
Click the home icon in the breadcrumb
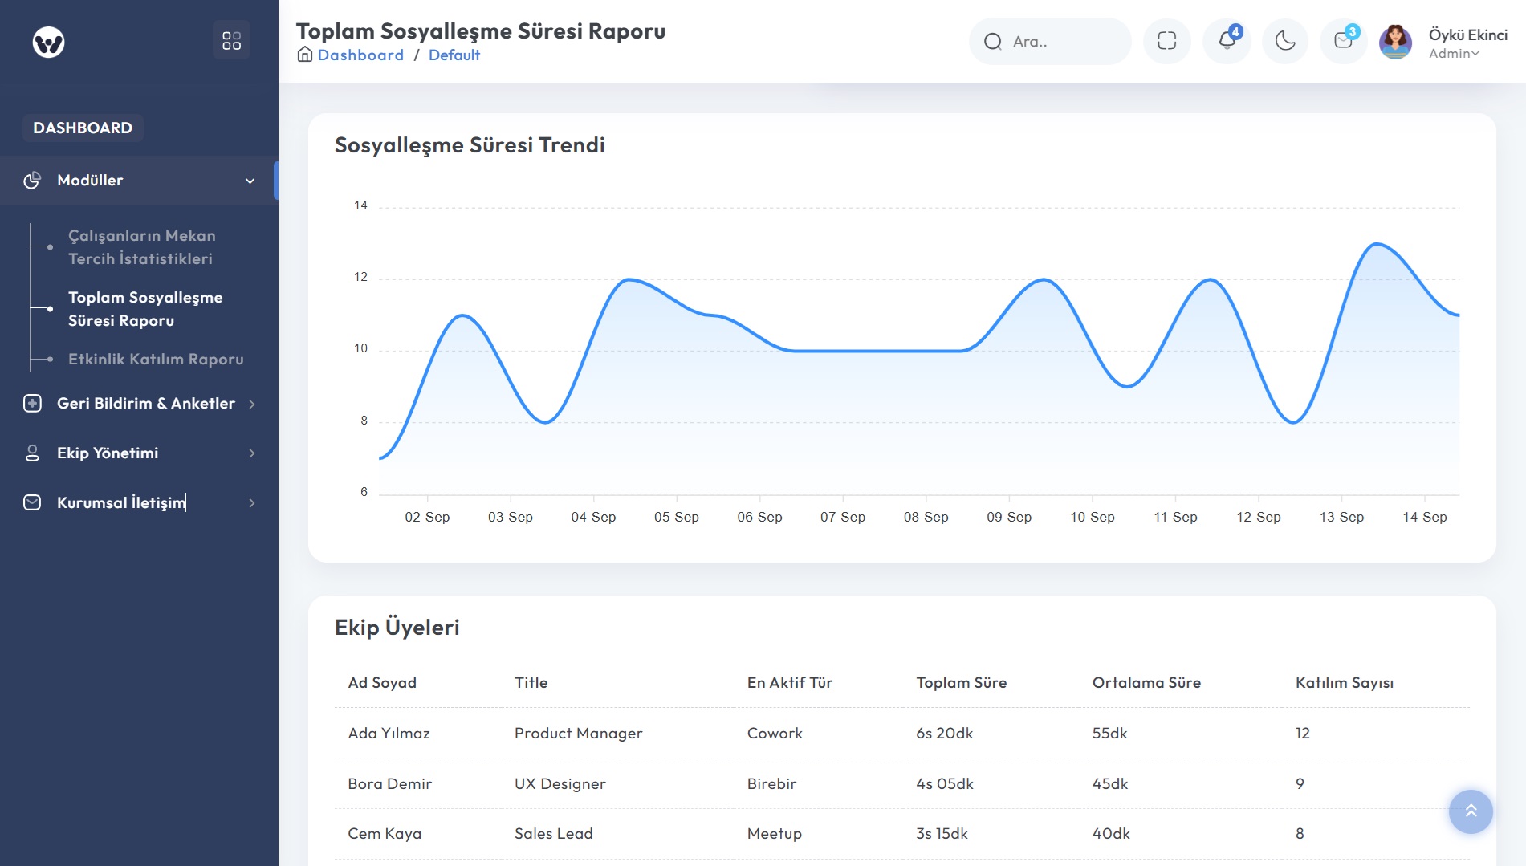305,55
